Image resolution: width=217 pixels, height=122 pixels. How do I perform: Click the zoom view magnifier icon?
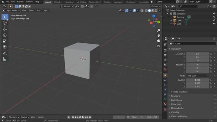pyautogui.click(x=158, y=30)
